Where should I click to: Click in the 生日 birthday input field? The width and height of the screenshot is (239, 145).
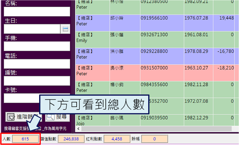tap(32, 29)
